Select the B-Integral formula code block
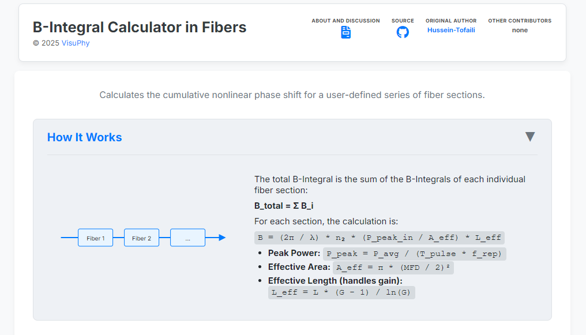 pos(378,237)
